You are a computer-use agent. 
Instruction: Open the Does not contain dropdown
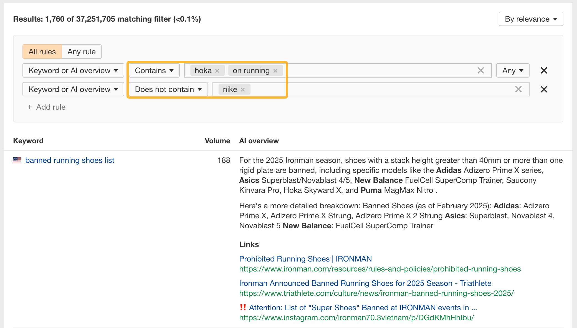[x=168, y=89]
